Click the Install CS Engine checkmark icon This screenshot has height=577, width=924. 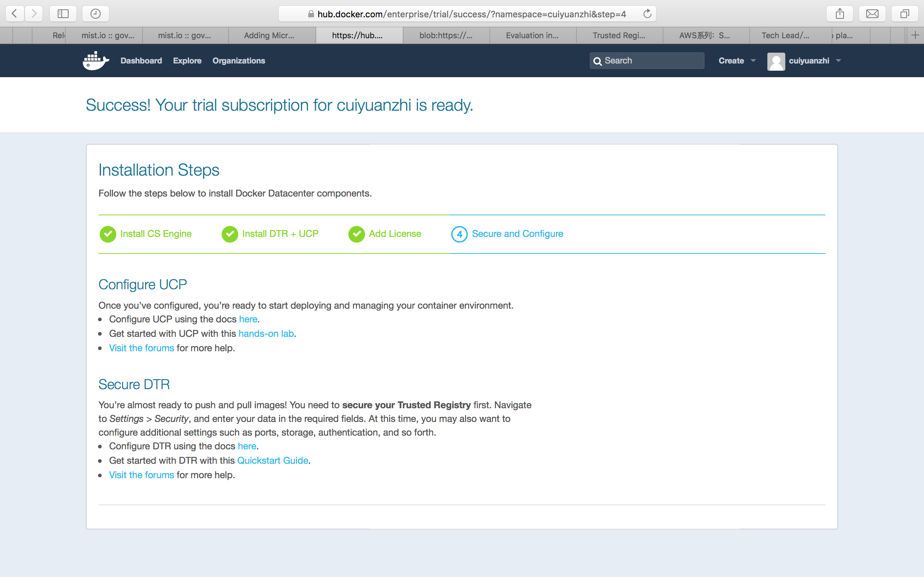tap(108, 234)
